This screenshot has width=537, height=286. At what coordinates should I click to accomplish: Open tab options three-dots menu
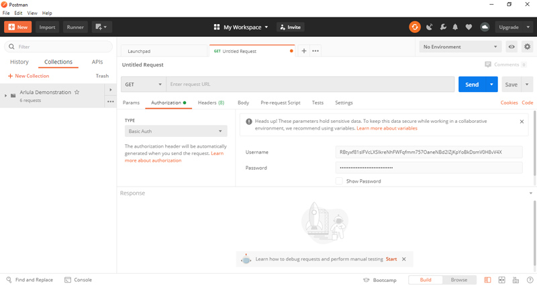(315, 51)
